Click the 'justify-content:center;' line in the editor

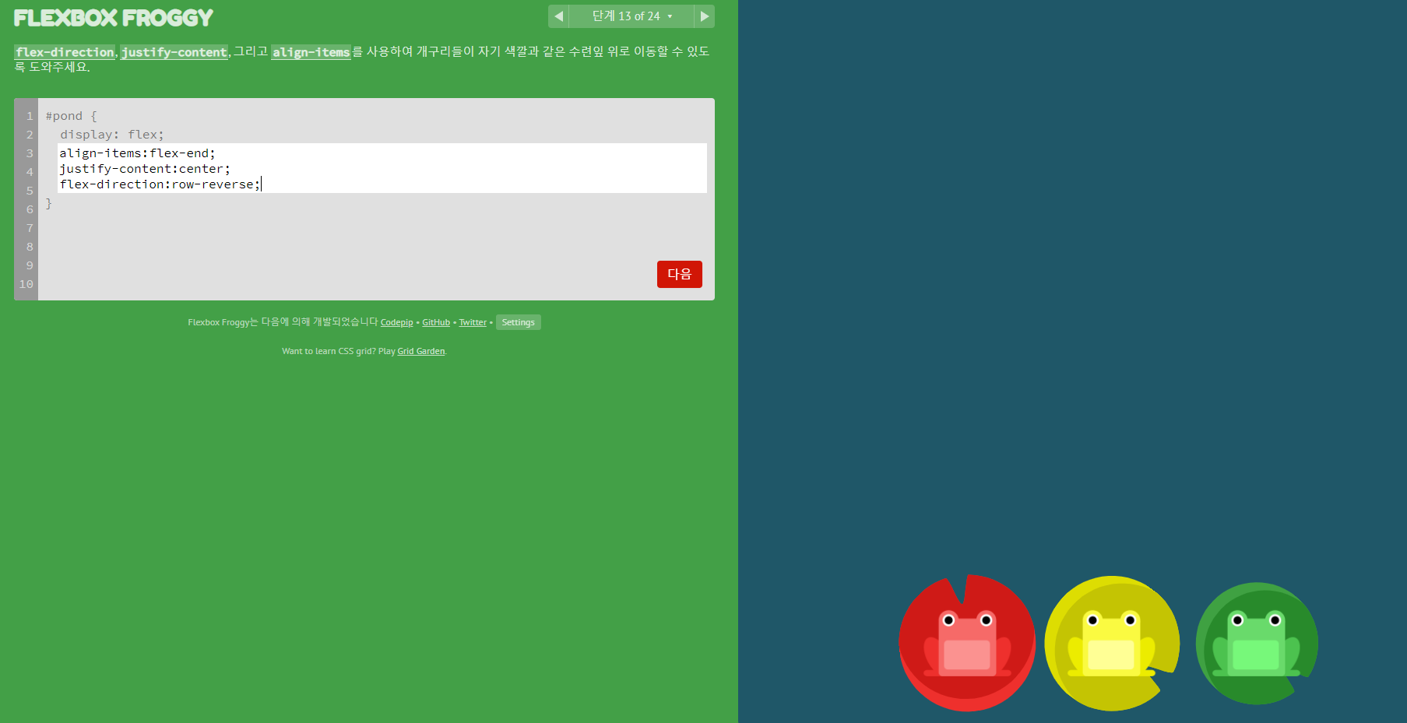145,169
